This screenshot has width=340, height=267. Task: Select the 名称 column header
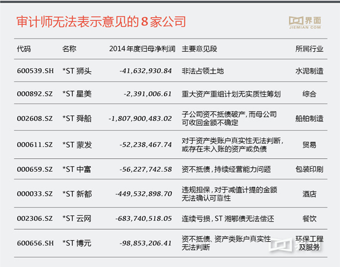69,49
